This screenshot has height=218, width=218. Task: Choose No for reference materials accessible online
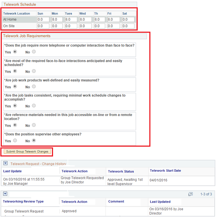tap(34, 125)
